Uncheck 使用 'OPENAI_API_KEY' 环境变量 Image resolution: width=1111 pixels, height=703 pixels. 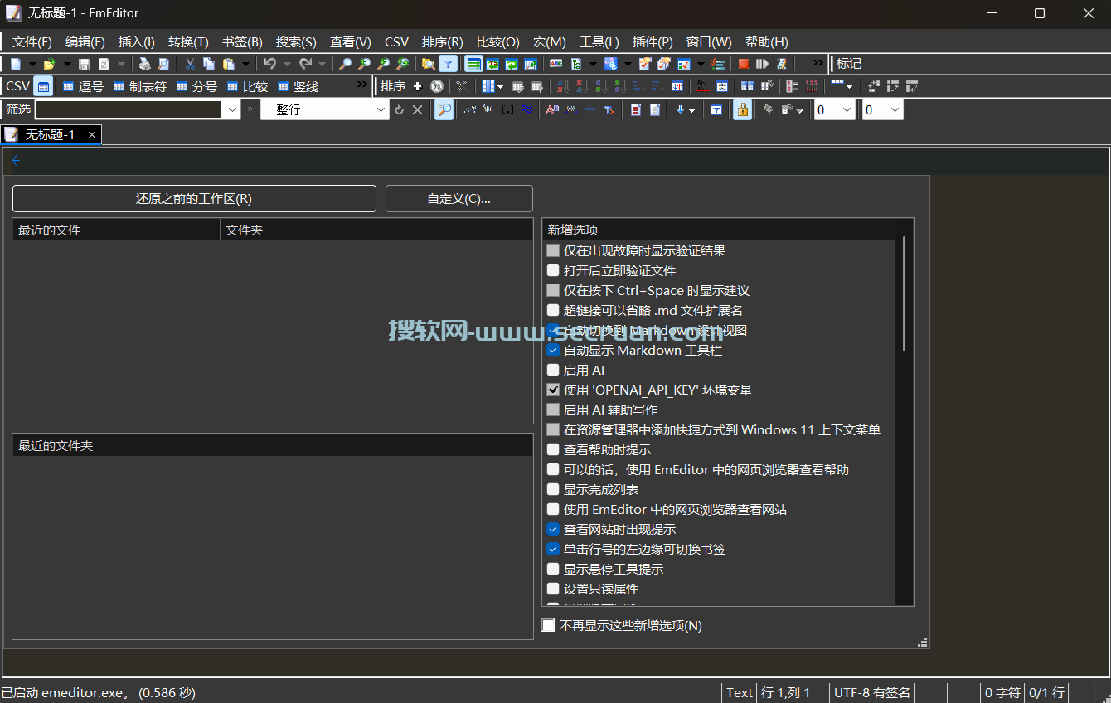[x=553, y=390]
